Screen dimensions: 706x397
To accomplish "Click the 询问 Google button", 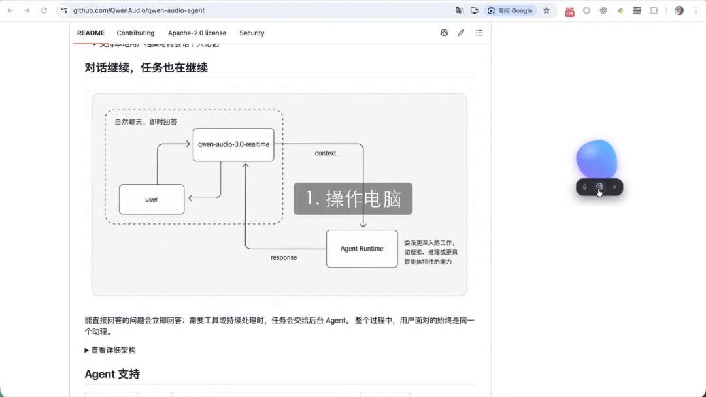I will click(x=510, y=10).
